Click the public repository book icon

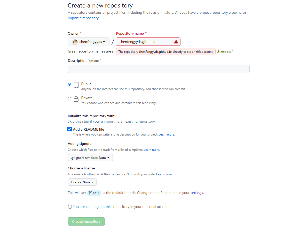click(x=76, y=85)
